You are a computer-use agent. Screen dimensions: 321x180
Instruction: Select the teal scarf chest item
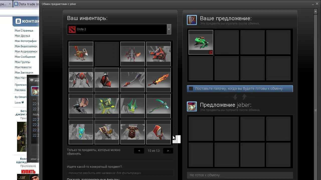click(x=81, y=132)
